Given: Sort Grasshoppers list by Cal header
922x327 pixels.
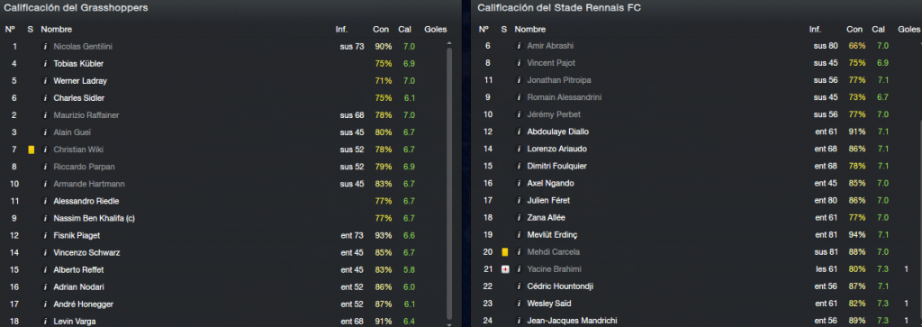Looking at the screenshot, I should pyautogui.click(x=404, y=30).
